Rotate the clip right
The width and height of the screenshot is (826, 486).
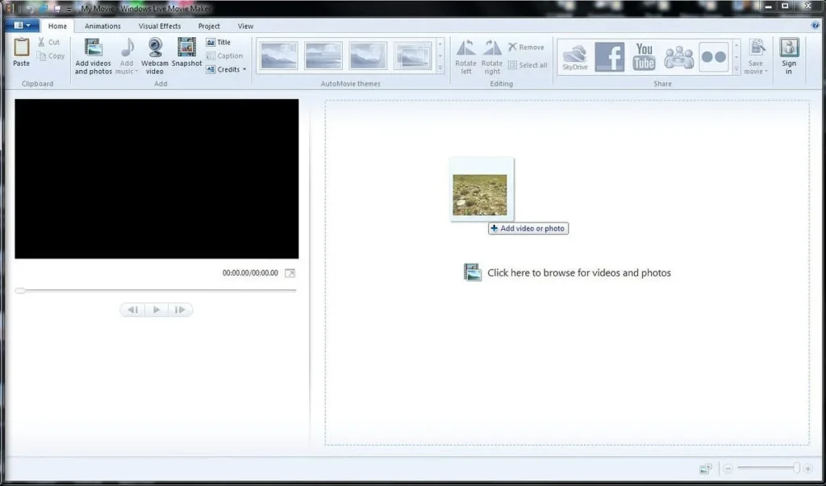point(492,56)
